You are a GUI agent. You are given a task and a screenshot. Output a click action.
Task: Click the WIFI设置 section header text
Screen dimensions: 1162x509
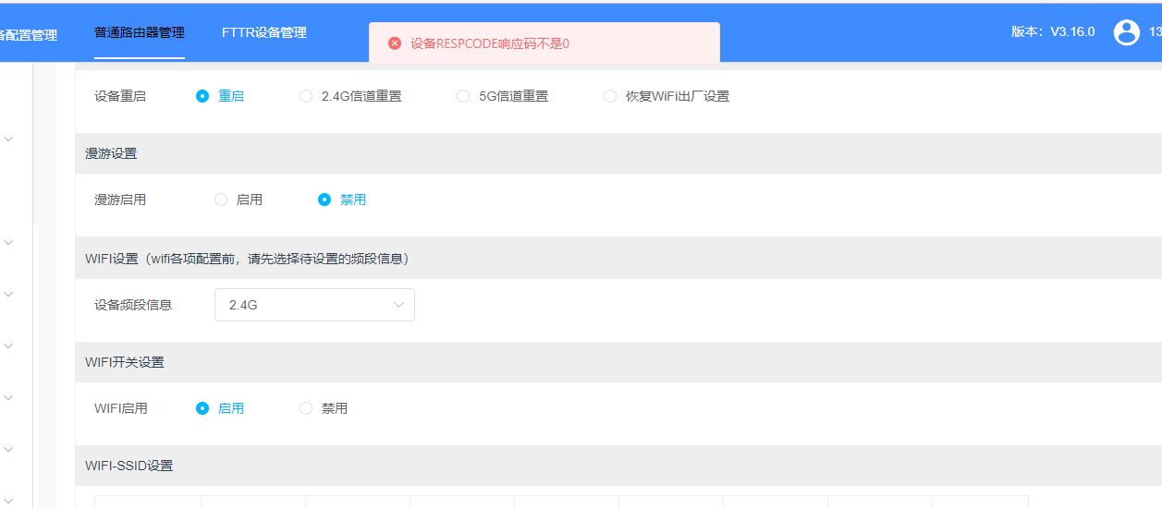247,259
